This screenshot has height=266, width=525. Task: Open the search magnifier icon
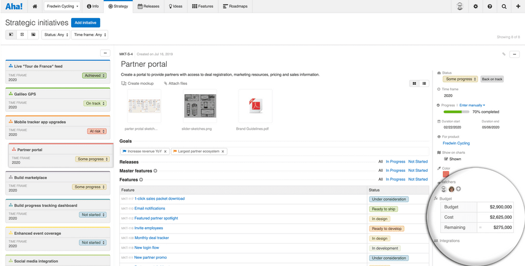click(504, 7)
